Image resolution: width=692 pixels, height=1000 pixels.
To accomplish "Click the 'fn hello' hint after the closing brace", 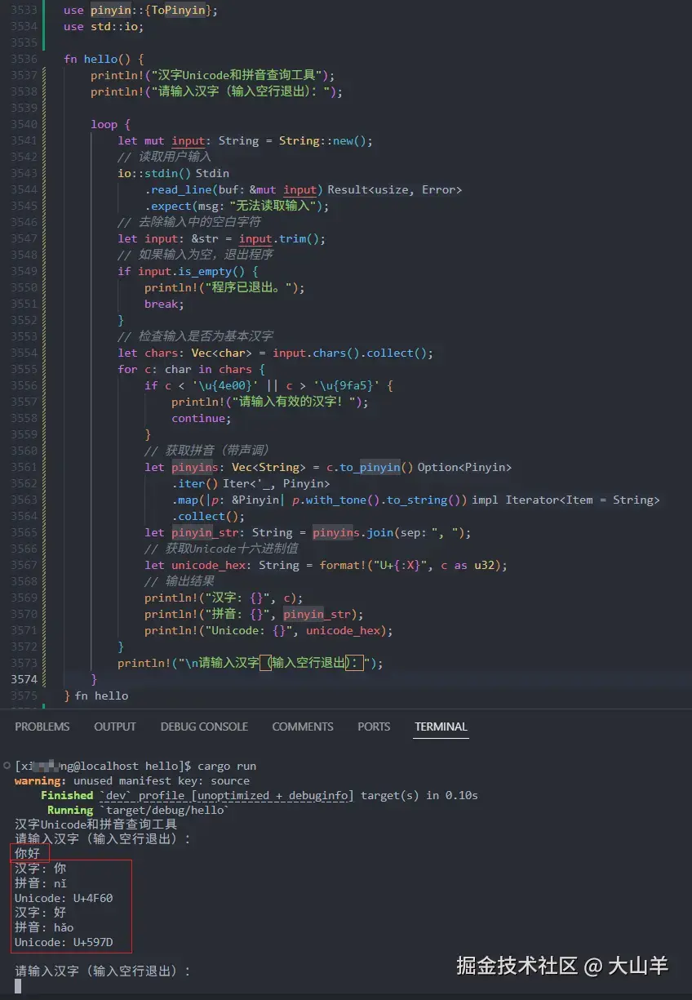I will click(x=101, y=696).
